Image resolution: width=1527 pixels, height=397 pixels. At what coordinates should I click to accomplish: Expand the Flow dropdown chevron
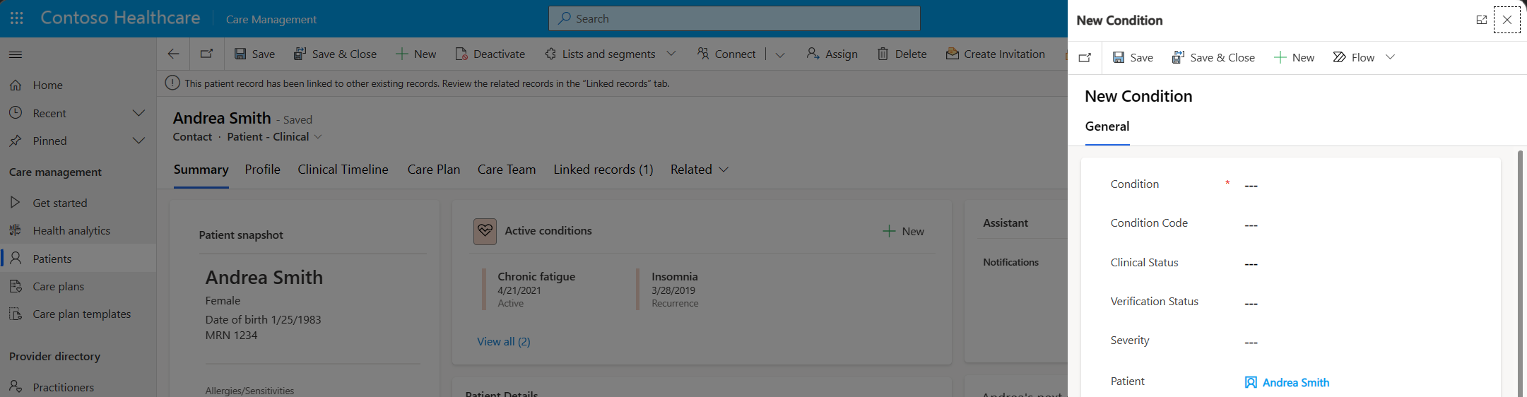1390,57
